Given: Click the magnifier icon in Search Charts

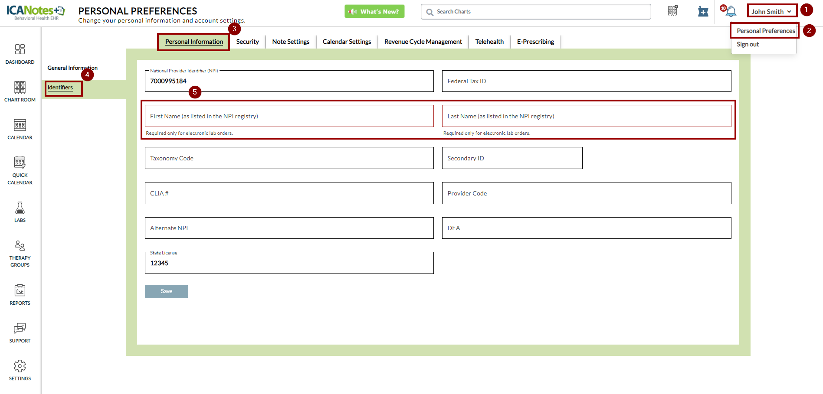Looking at the screenshot, I should [430, 12].
